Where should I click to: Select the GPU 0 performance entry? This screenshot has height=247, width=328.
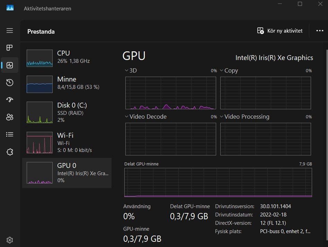coord(67,173)
